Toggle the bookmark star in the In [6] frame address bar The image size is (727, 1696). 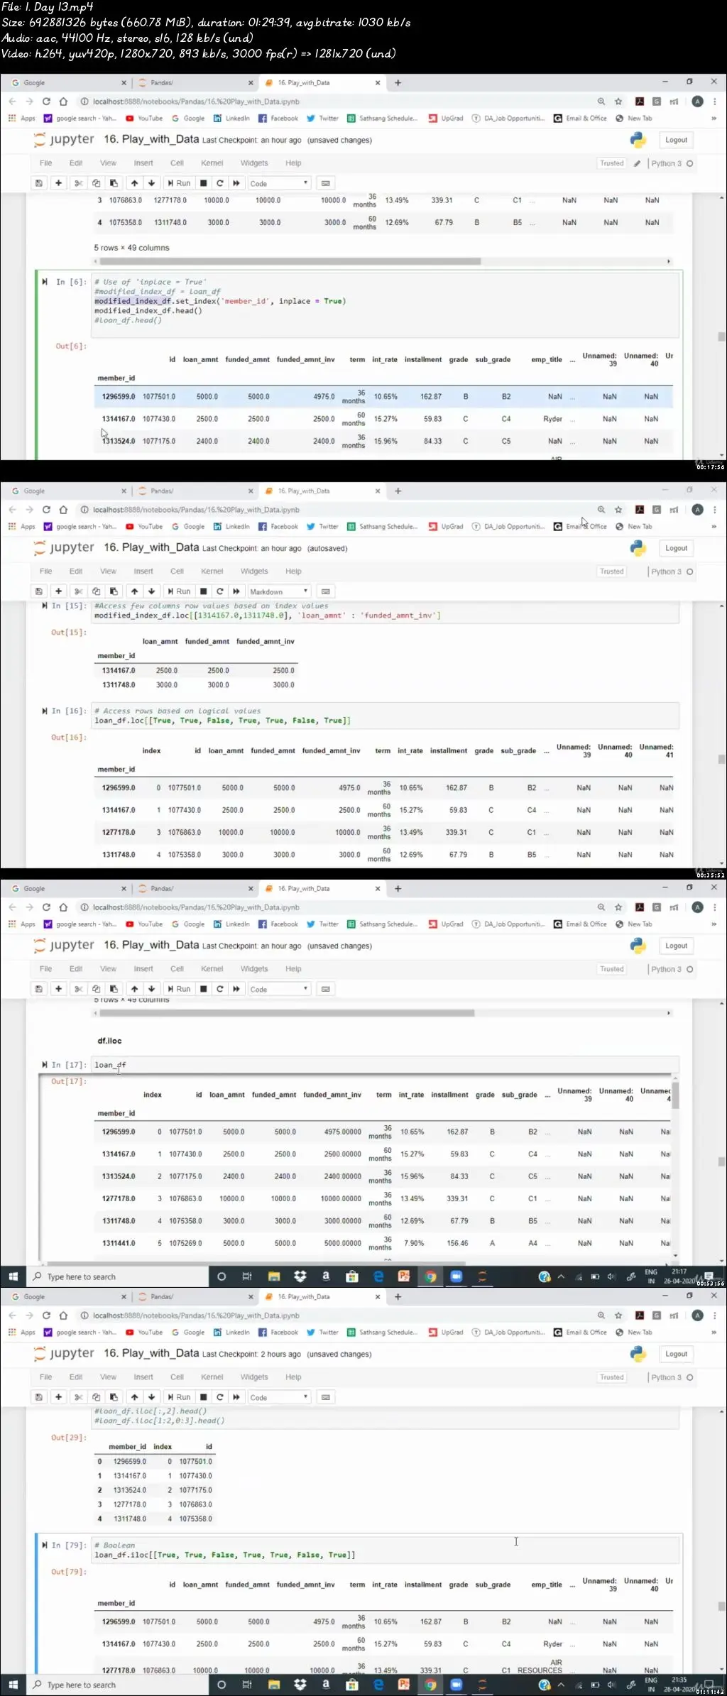pos(618,102)
